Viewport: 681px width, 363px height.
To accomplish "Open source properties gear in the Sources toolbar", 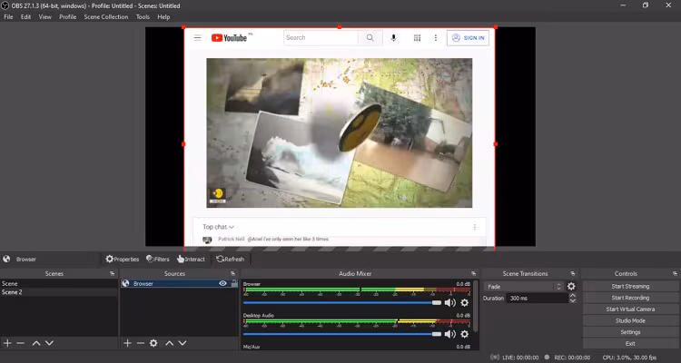I will tap(153, 343).
